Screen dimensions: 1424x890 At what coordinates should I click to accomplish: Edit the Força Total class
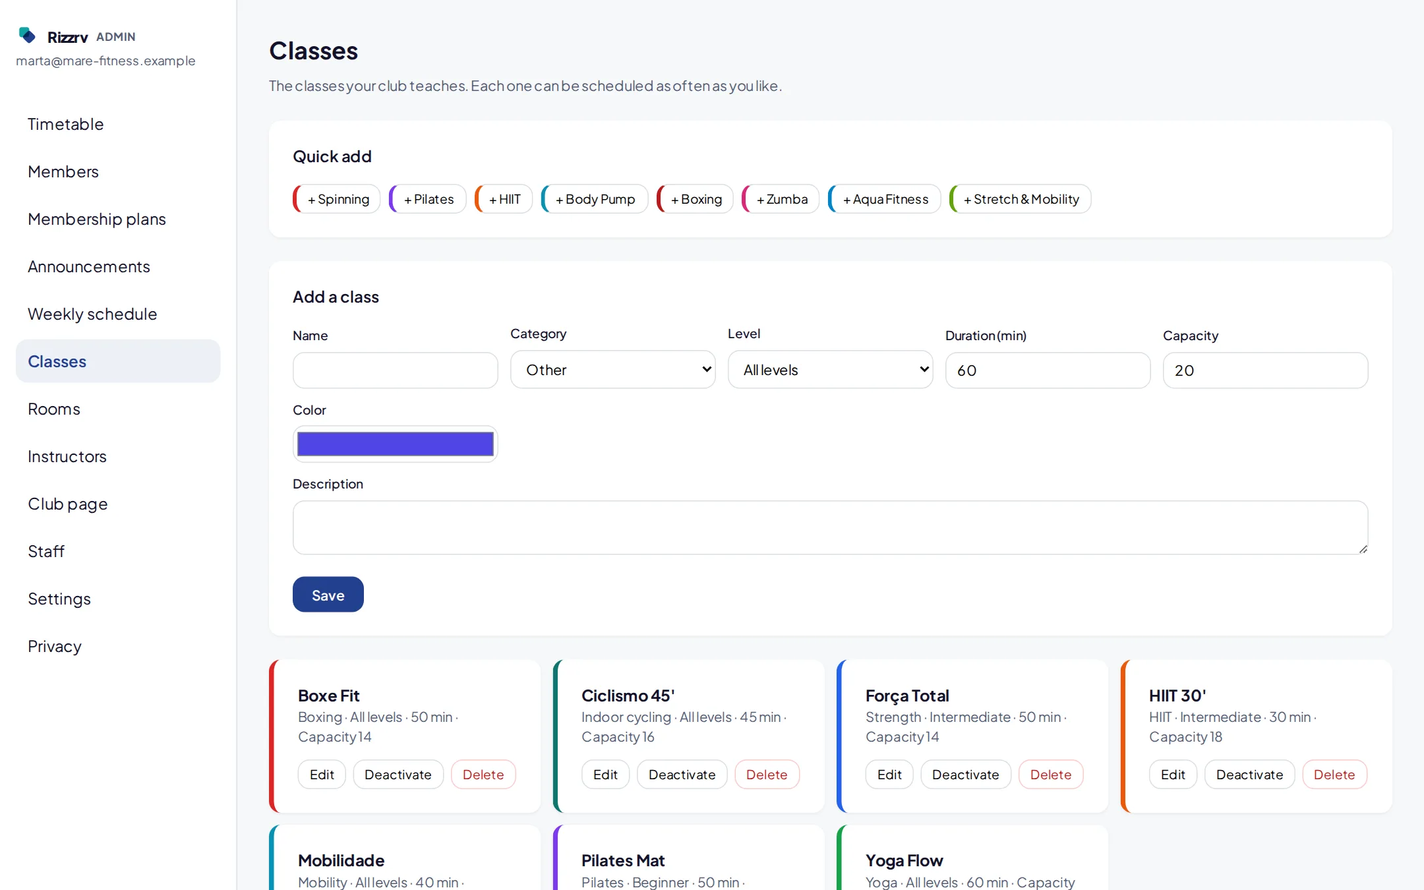coord(889,775)
